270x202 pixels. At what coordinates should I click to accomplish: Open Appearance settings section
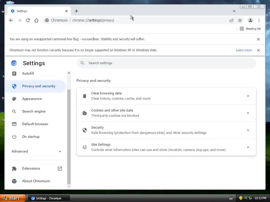click(36, 99)
